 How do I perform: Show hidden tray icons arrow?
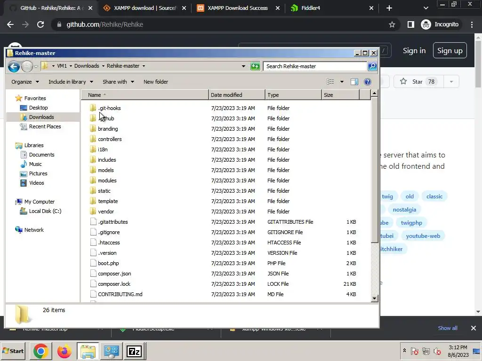[x=404, y=350]
